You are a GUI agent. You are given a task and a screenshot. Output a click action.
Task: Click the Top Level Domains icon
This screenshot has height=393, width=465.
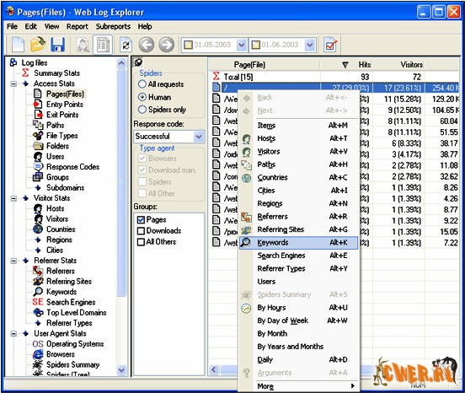tap(38, 313)
